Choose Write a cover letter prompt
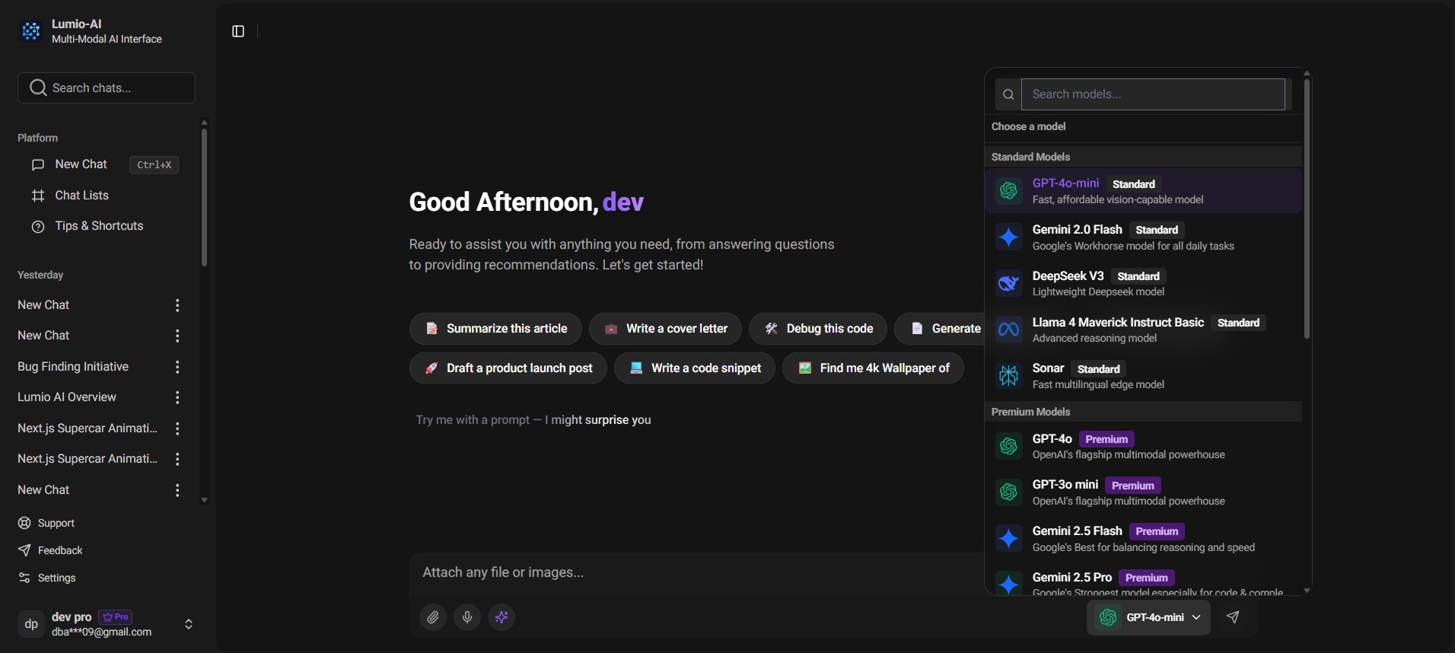1455x653 pixels. 665,329
